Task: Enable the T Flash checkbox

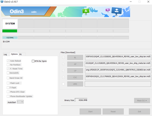Action: coord(8,87)
